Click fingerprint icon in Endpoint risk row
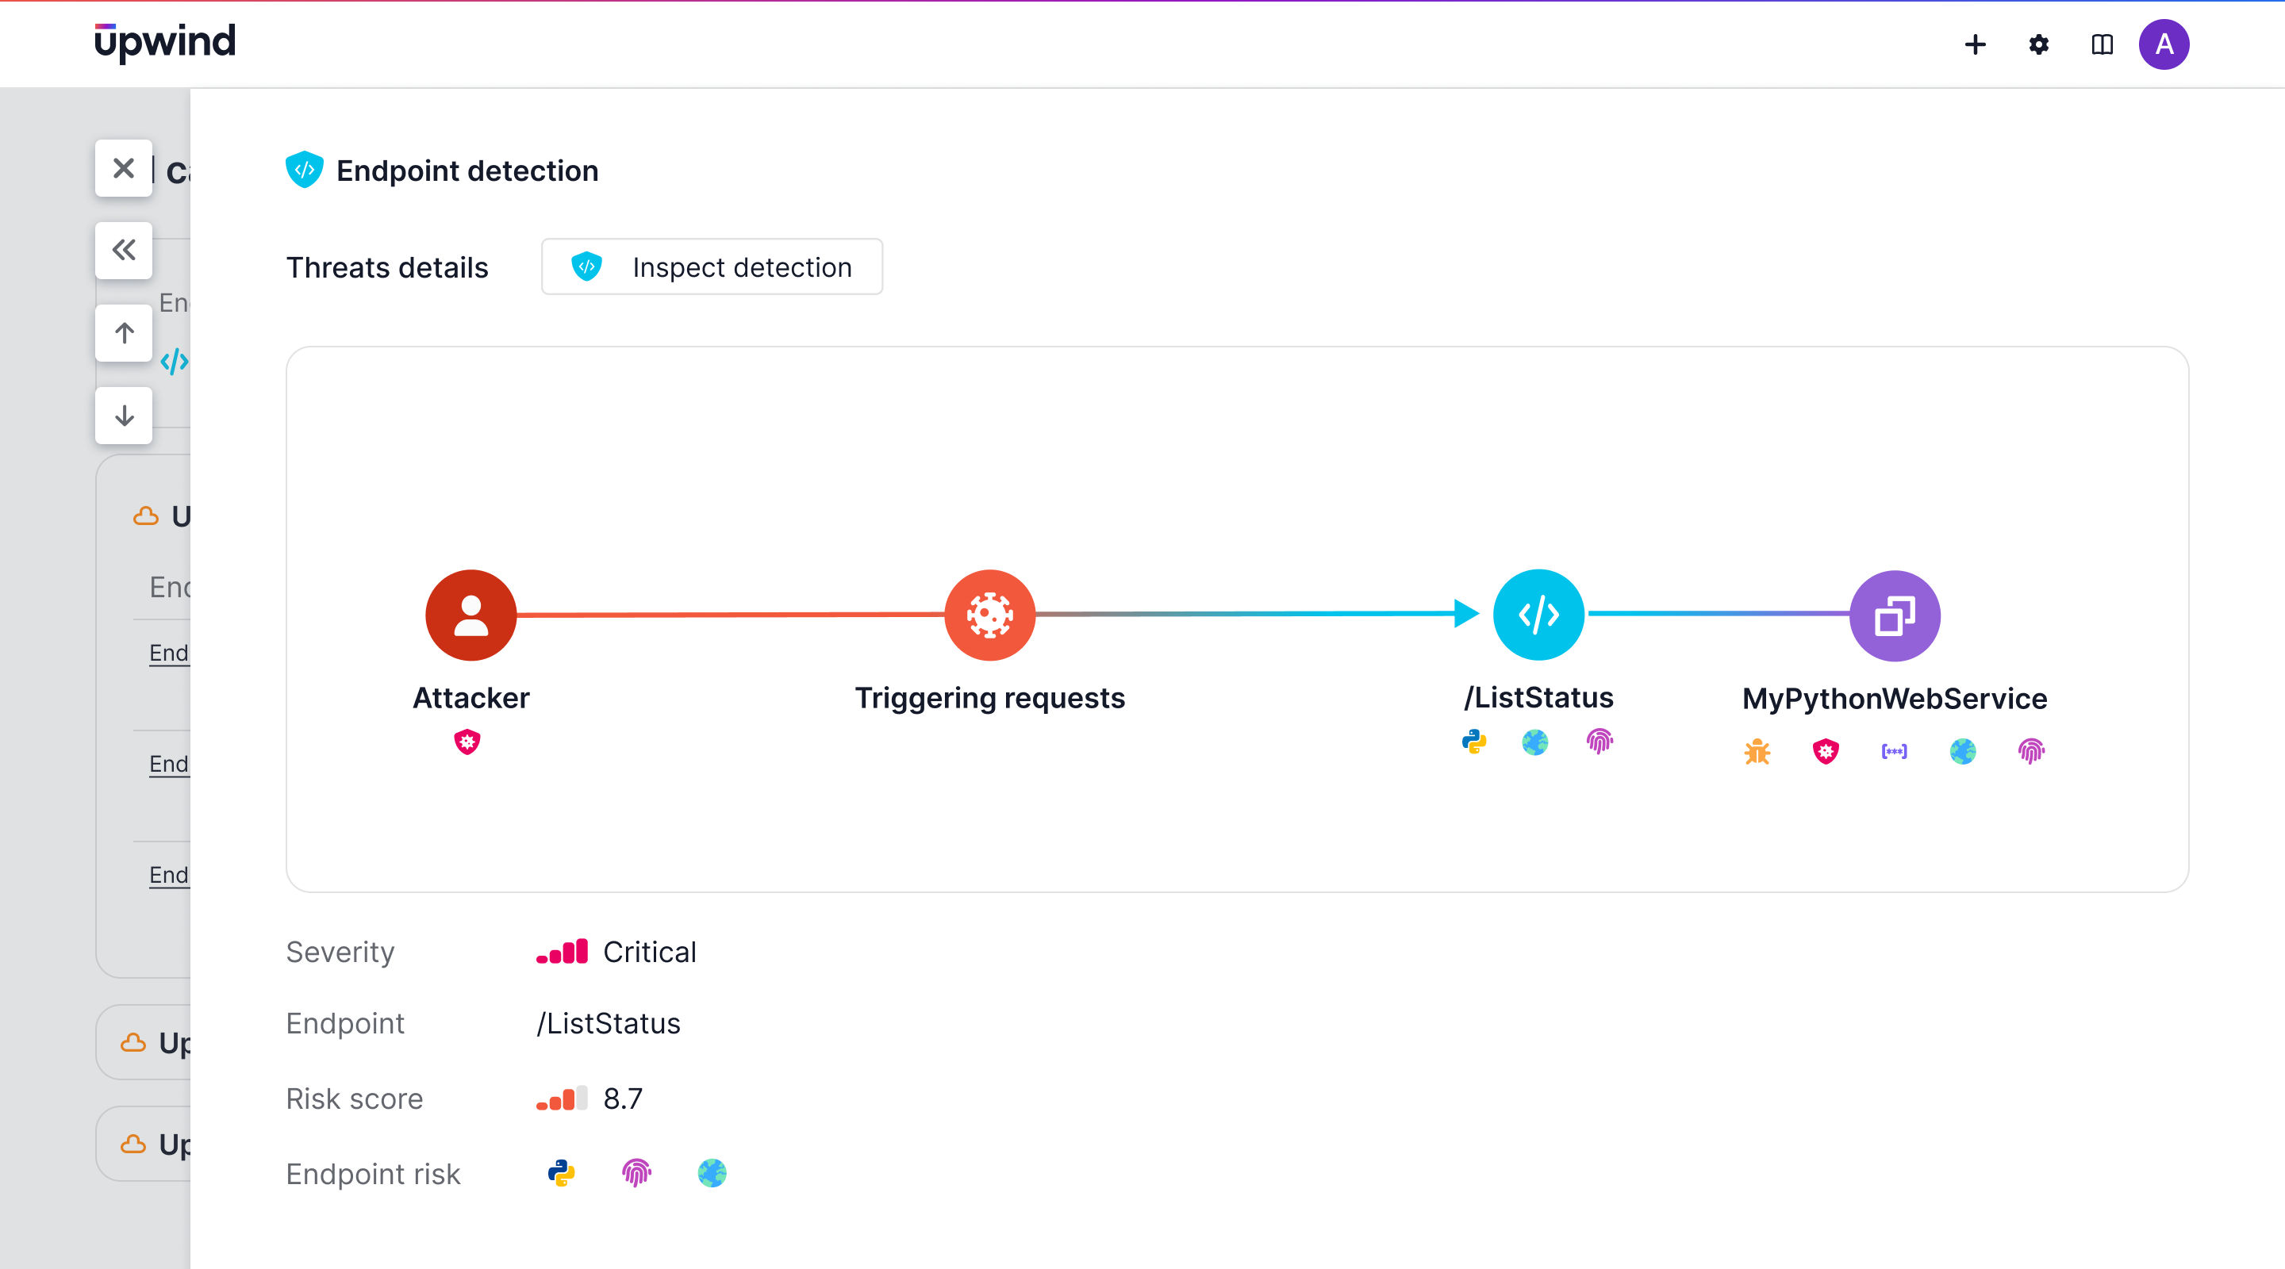2285x1269 pixels. pyautogui.click(x=636, y=1173)
